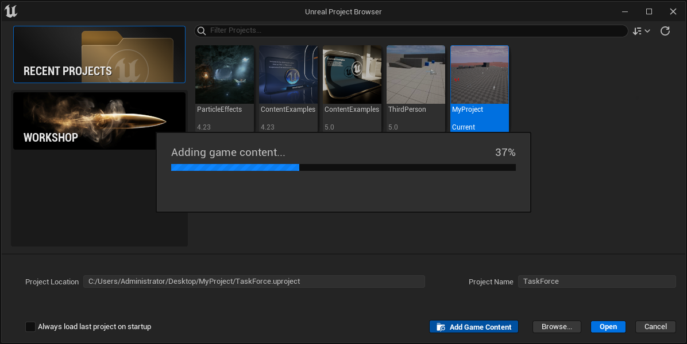Open the sort order dropdown
687x344 pixels.
click(x=642, y=31)
